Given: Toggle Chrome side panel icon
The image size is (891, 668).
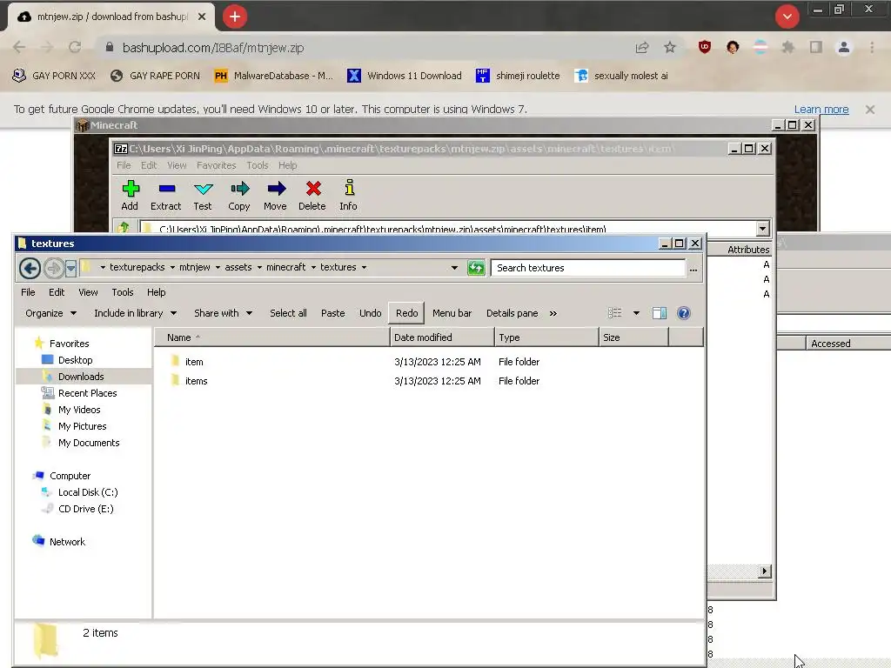Looking at the screenshot, I should [x=816, y=48].
